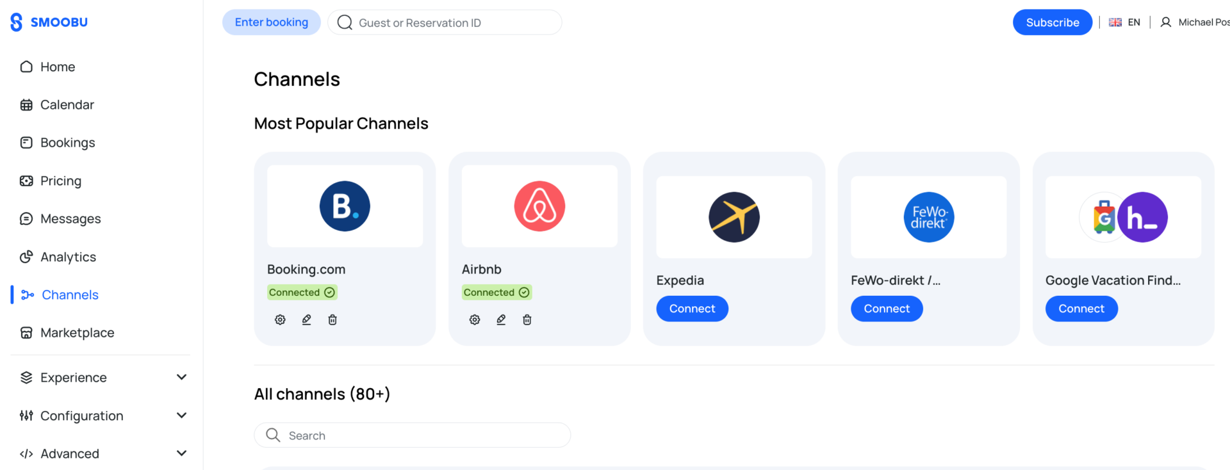This screenshot has height=470, width=1230.
Task: Click the Airbnb logo thumbnail
Action: pyautogui.click(x=539, y=206)
